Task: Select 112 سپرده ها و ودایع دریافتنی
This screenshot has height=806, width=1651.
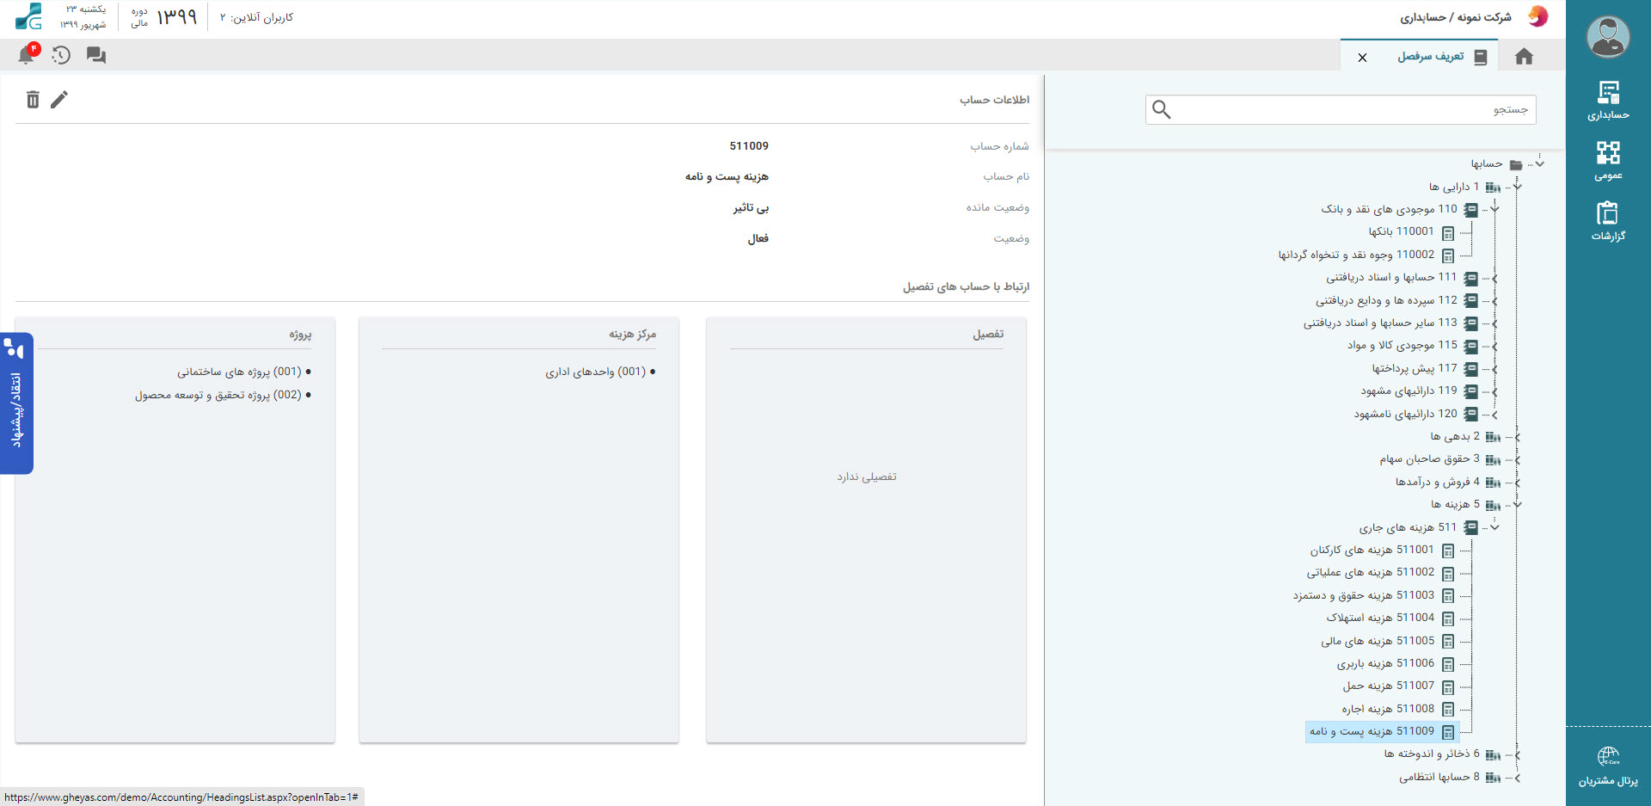Action: pos(1386,300)
